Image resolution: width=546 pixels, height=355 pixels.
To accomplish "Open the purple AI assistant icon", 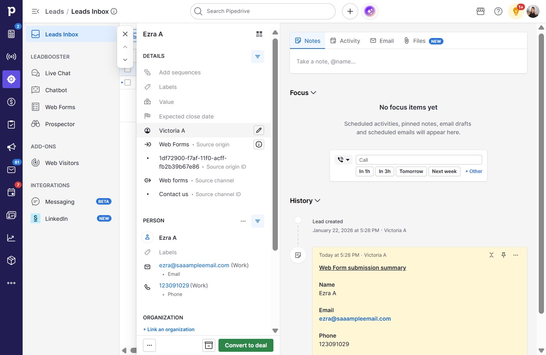I will [370, 11].
